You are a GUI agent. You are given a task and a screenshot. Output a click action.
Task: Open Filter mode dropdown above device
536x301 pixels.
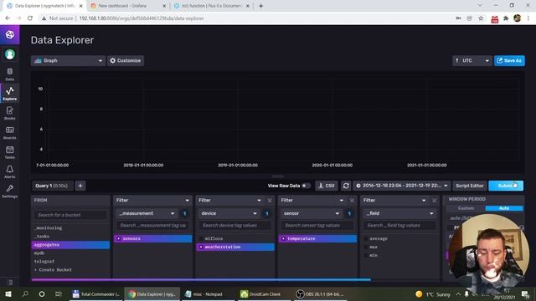[x=230, y=201]
